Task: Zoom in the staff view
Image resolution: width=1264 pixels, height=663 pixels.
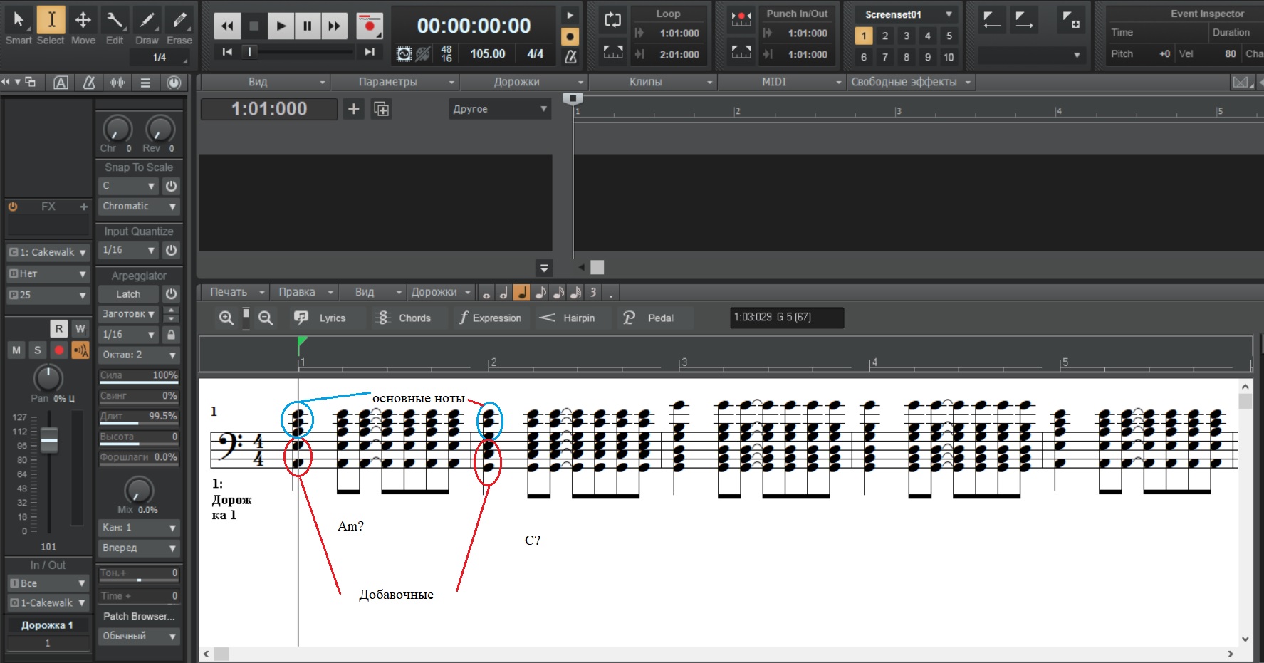Action: (x=226, y=318)
